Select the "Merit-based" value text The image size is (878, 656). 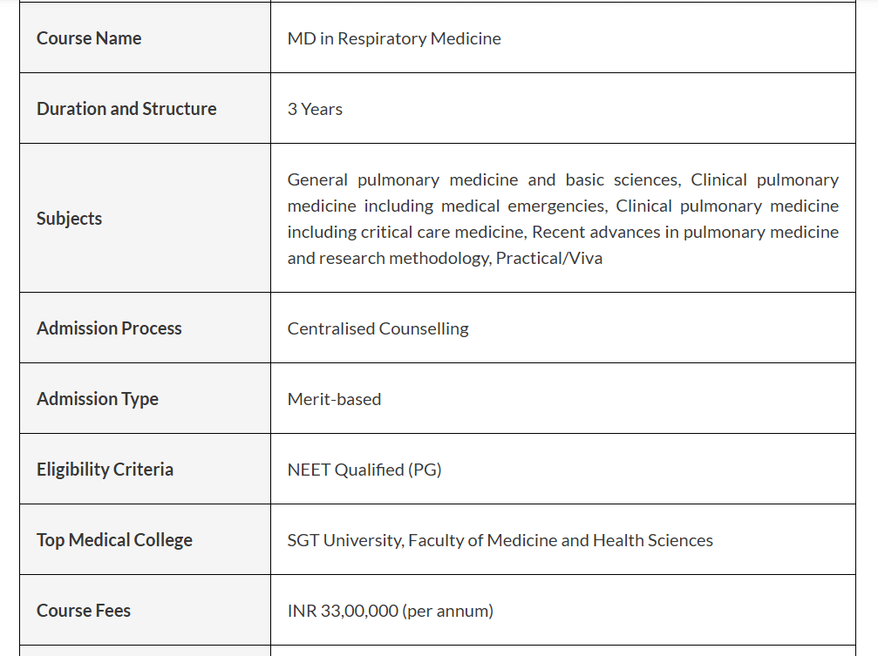point(334,399)
